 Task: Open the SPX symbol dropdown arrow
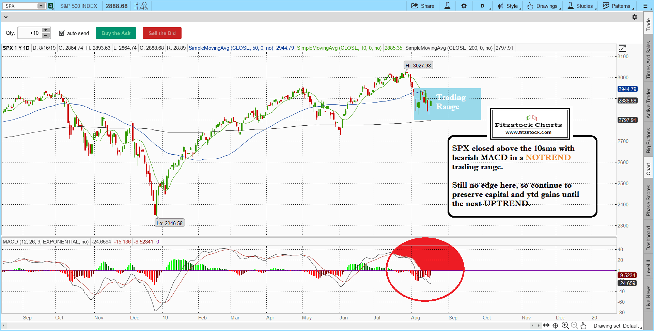(41, 6)
